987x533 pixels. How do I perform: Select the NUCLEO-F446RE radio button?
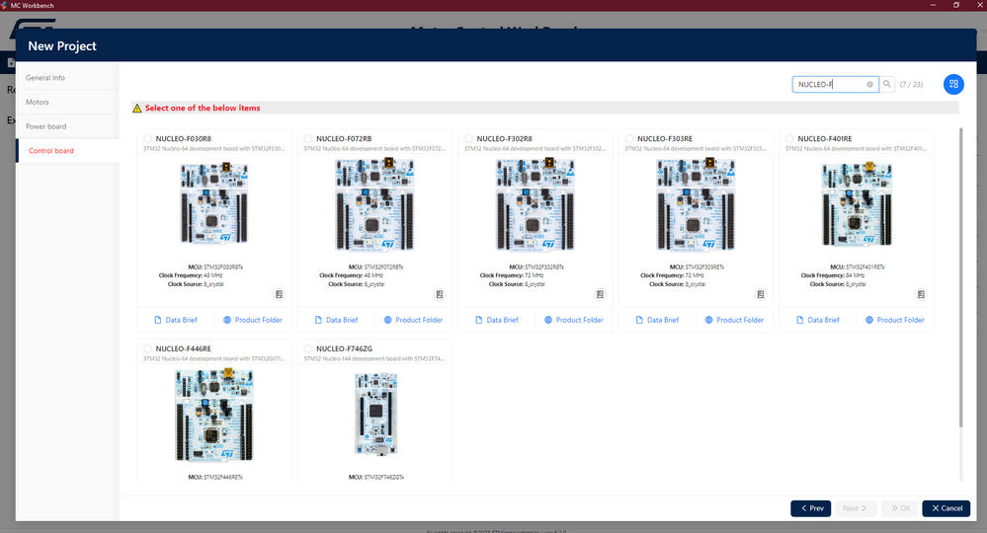tap(147, 348)
